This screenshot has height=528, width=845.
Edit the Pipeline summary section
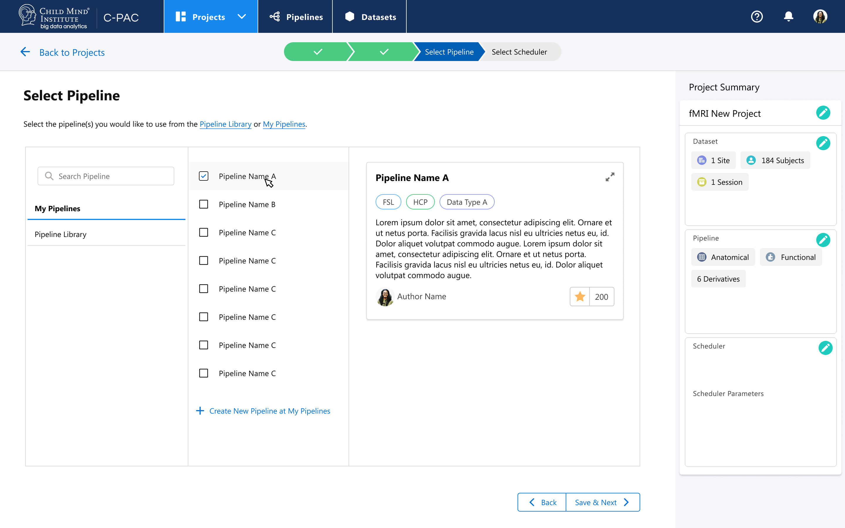click(x=823, y=240)
